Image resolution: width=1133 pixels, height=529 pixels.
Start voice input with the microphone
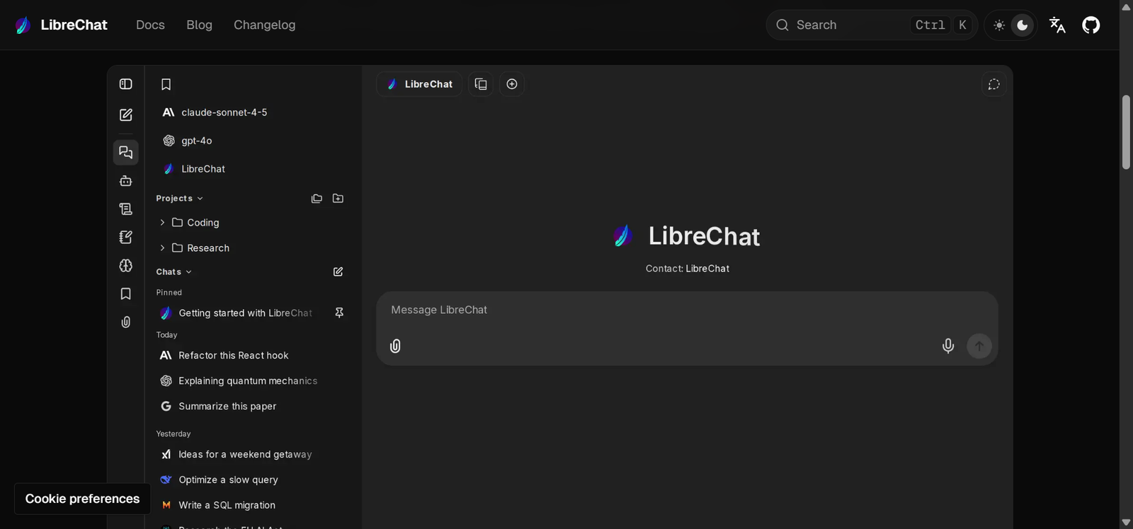948,346
